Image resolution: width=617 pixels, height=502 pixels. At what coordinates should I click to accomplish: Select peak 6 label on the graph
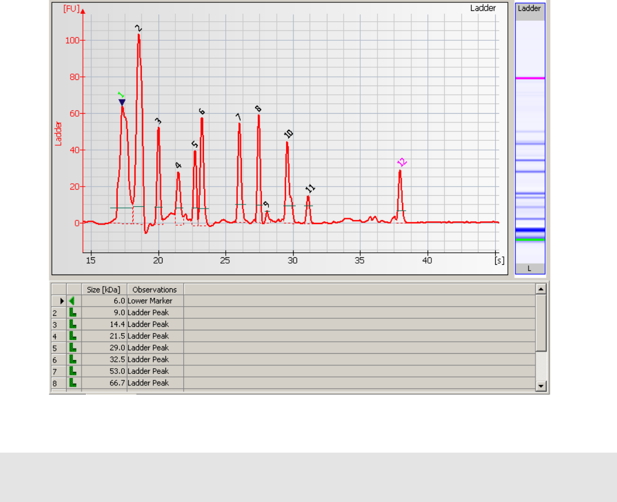click(x=202, y=112)
